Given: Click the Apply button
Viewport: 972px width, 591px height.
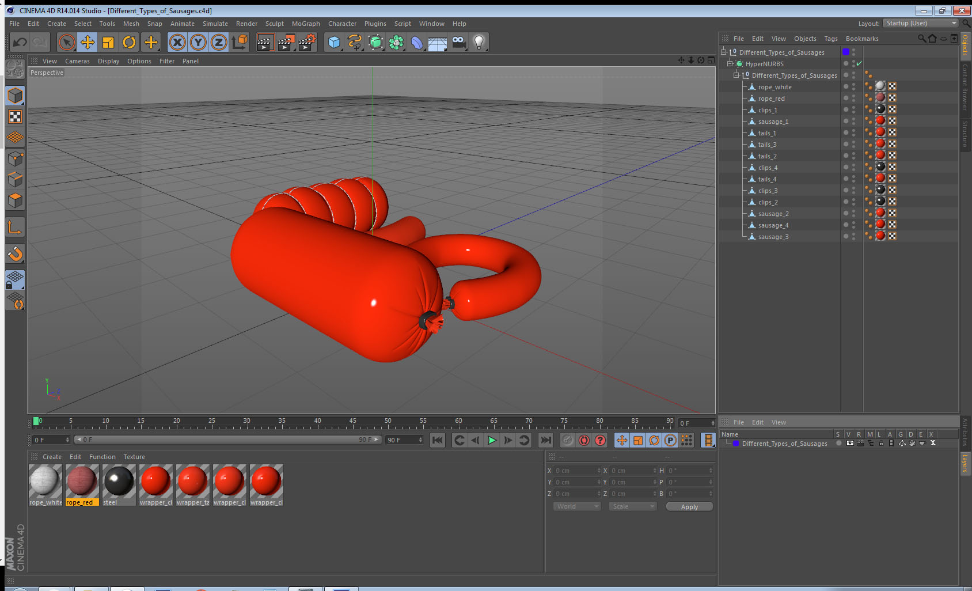Looking at the screenshot, I should pyautogui.click(x=689, y=507).
